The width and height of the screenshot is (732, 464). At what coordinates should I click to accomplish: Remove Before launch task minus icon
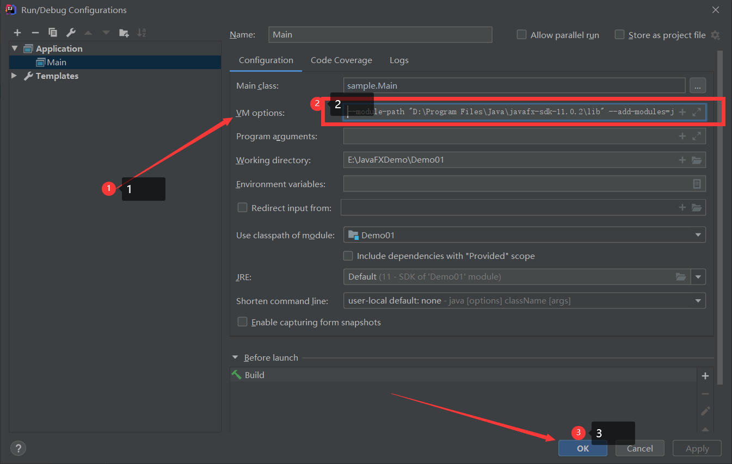click(705, 393)
